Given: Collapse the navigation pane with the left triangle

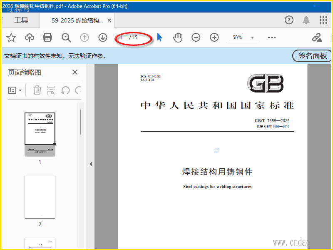Looking at the screenshot, I should 91,164.
